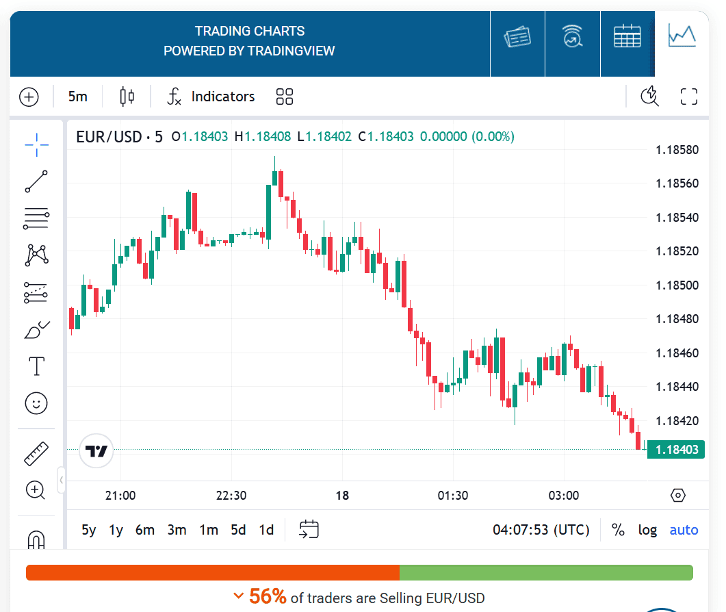Open the market analysis signals tab

click(x=573, y=35)
